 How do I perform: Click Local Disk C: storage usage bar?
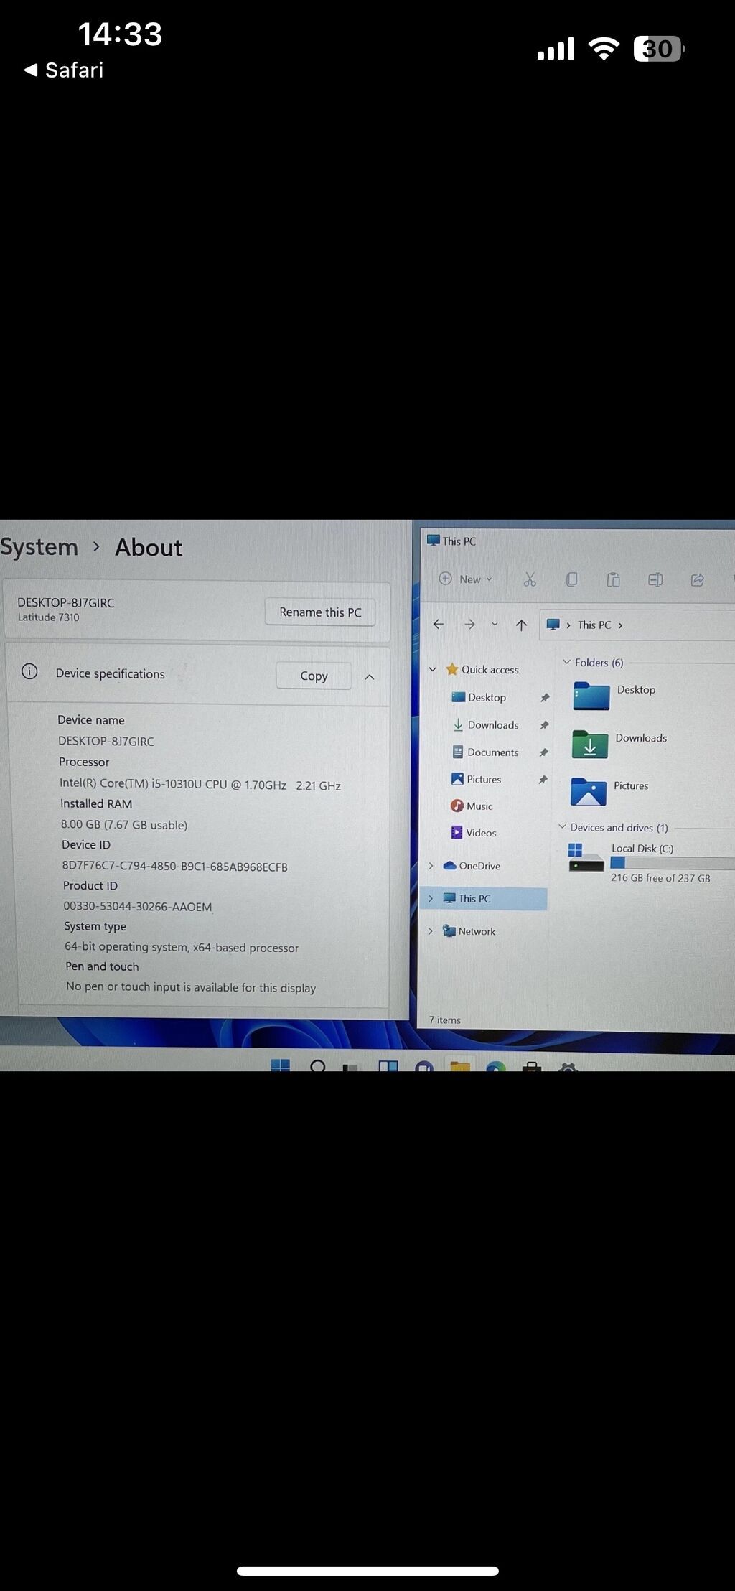673,863
